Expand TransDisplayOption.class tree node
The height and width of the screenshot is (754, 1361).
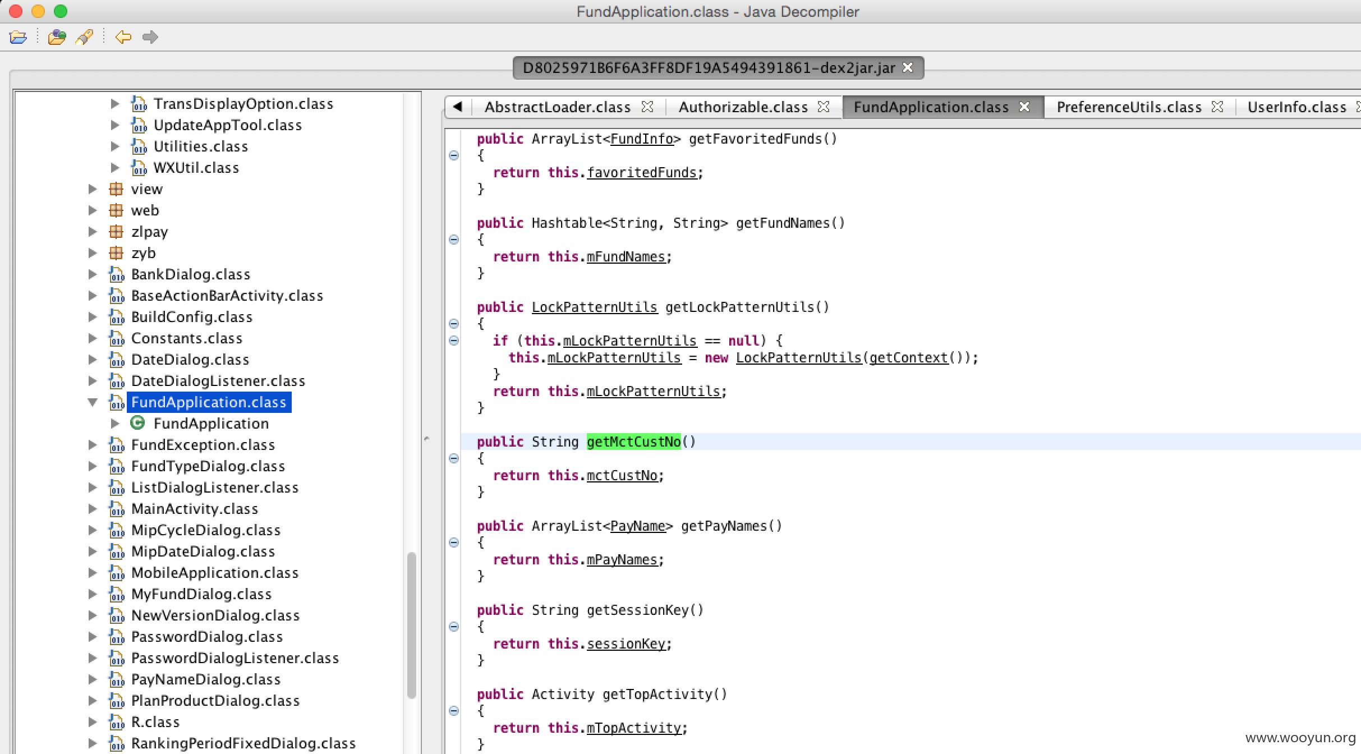click(x=115, y=104)
